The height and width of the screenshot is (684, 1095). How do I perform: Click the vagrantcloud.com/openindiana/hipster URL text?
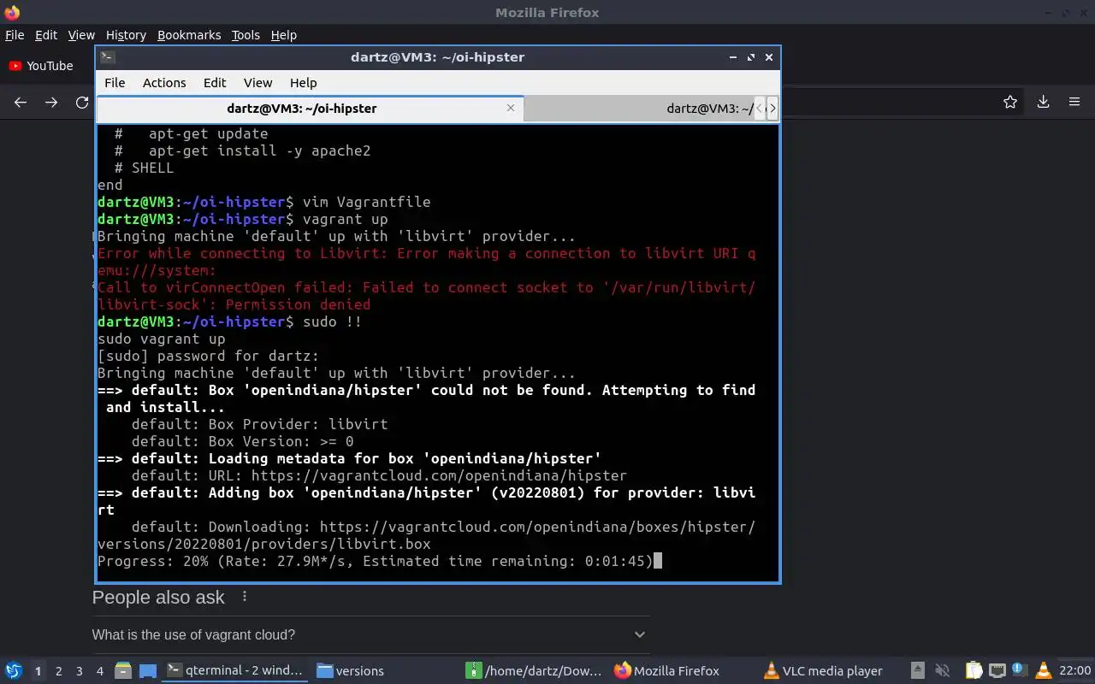(439, 475)
